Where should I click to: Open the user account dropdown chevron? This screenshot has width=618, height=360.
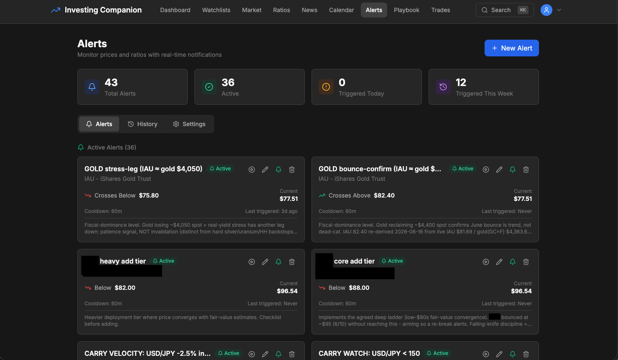pyautogui.click(x=559, y=10)
